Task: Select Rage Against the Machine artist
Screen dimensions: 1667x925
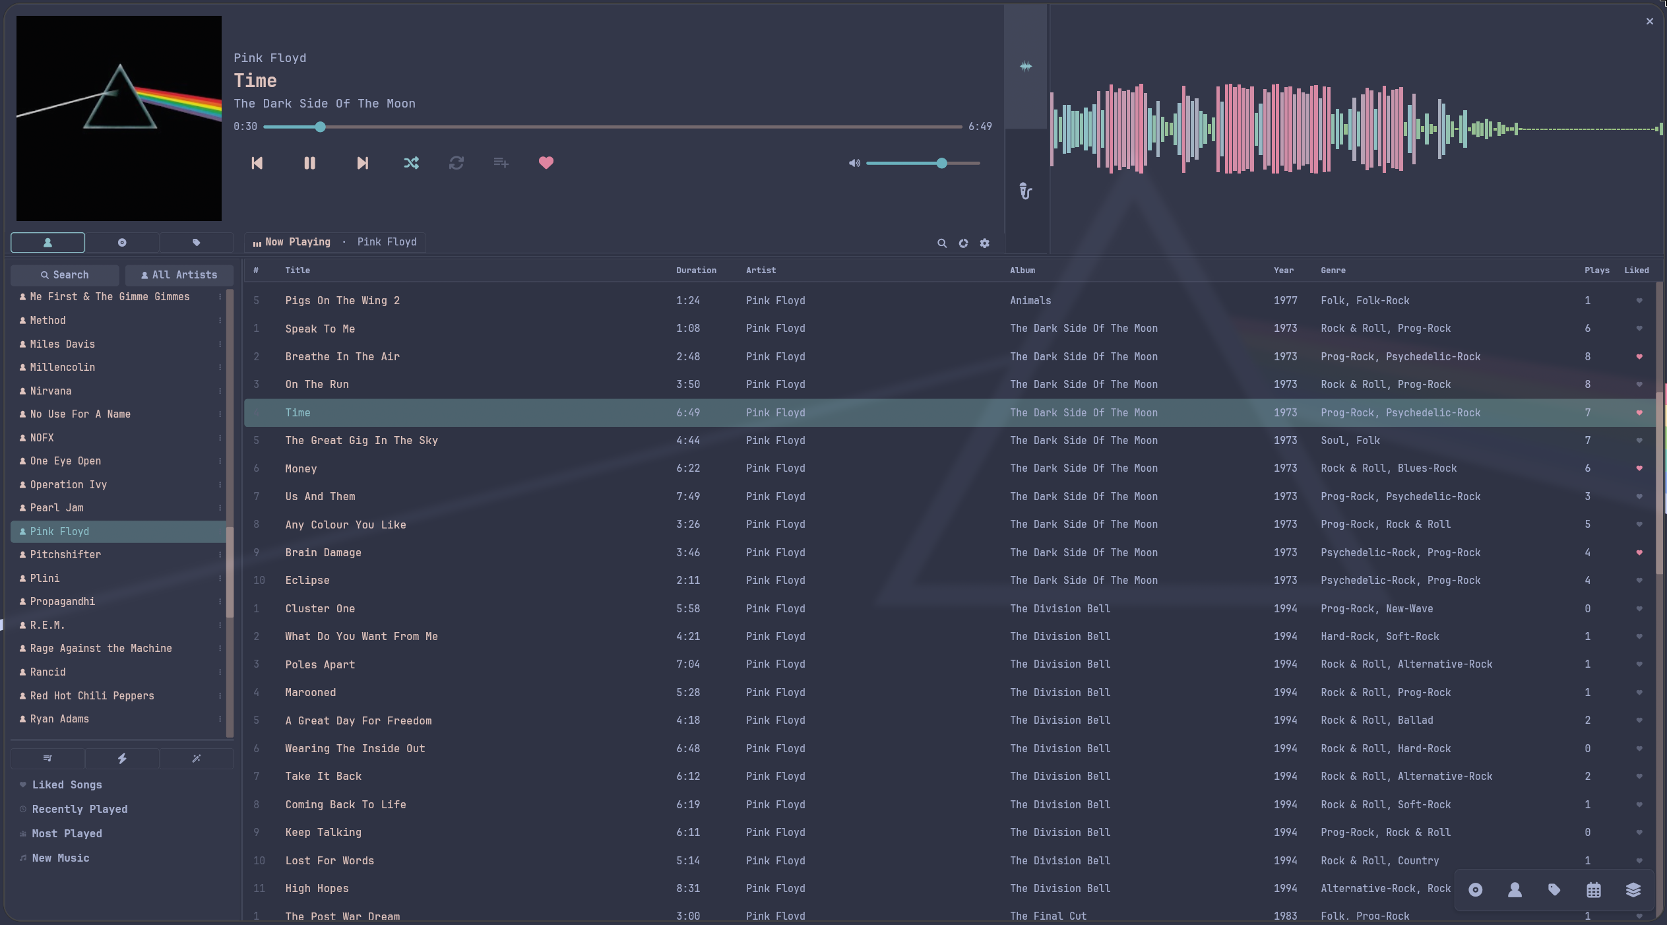Action: (x=119, y=648)
